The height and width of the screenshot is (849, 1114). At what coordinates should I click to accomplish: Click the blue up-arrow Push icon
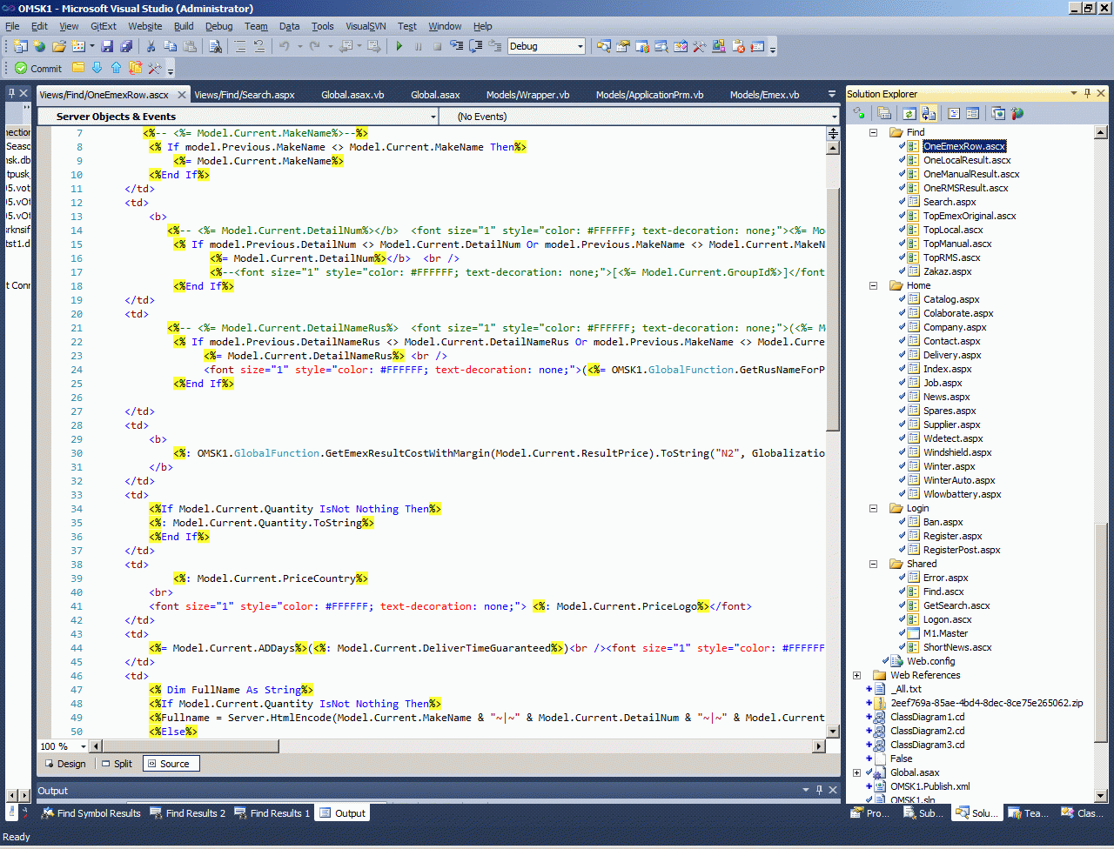[116, 68]
